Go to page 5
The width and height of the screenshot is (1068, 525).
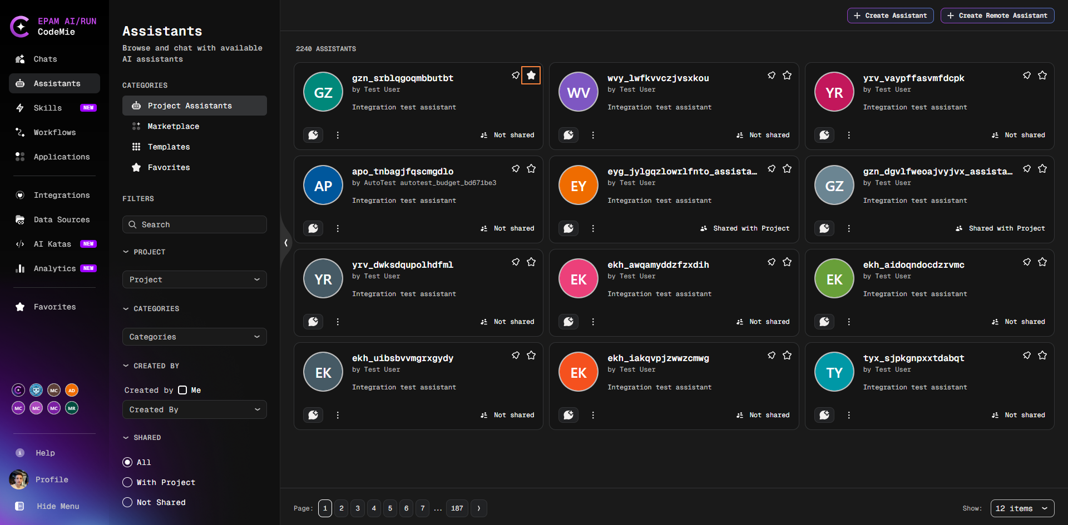tap(390, 508)
